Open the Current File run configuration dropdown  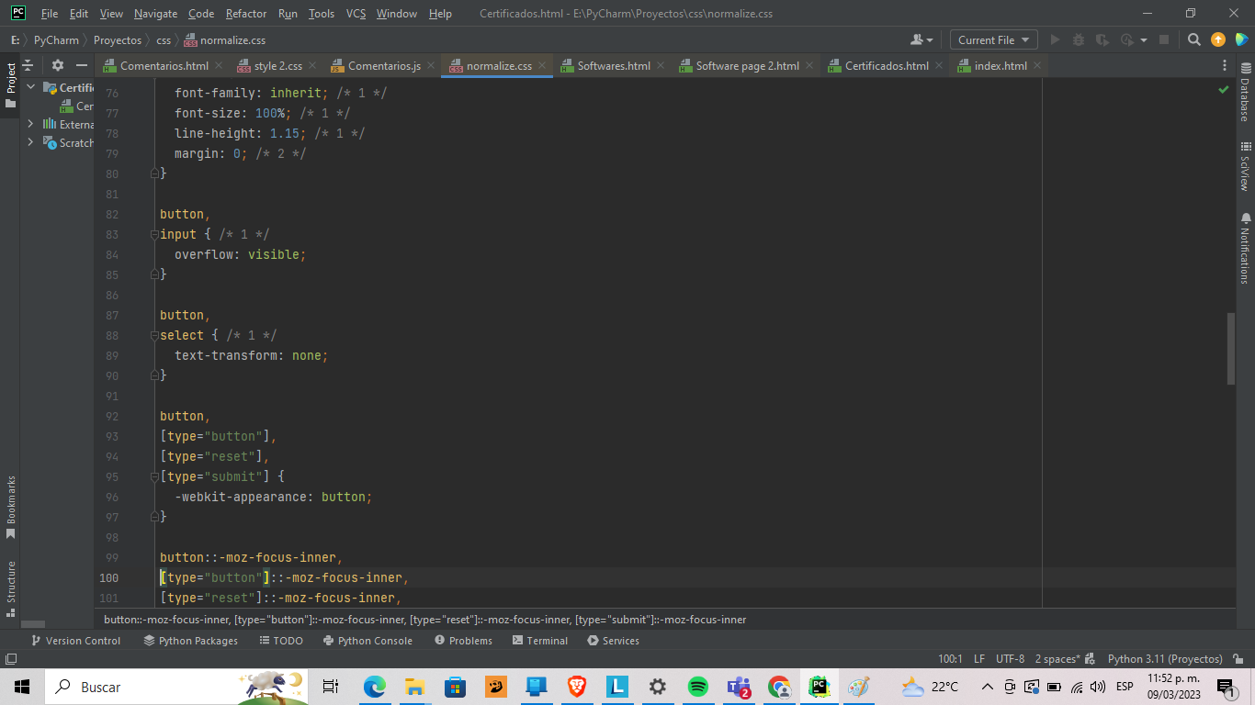(993, 39)
